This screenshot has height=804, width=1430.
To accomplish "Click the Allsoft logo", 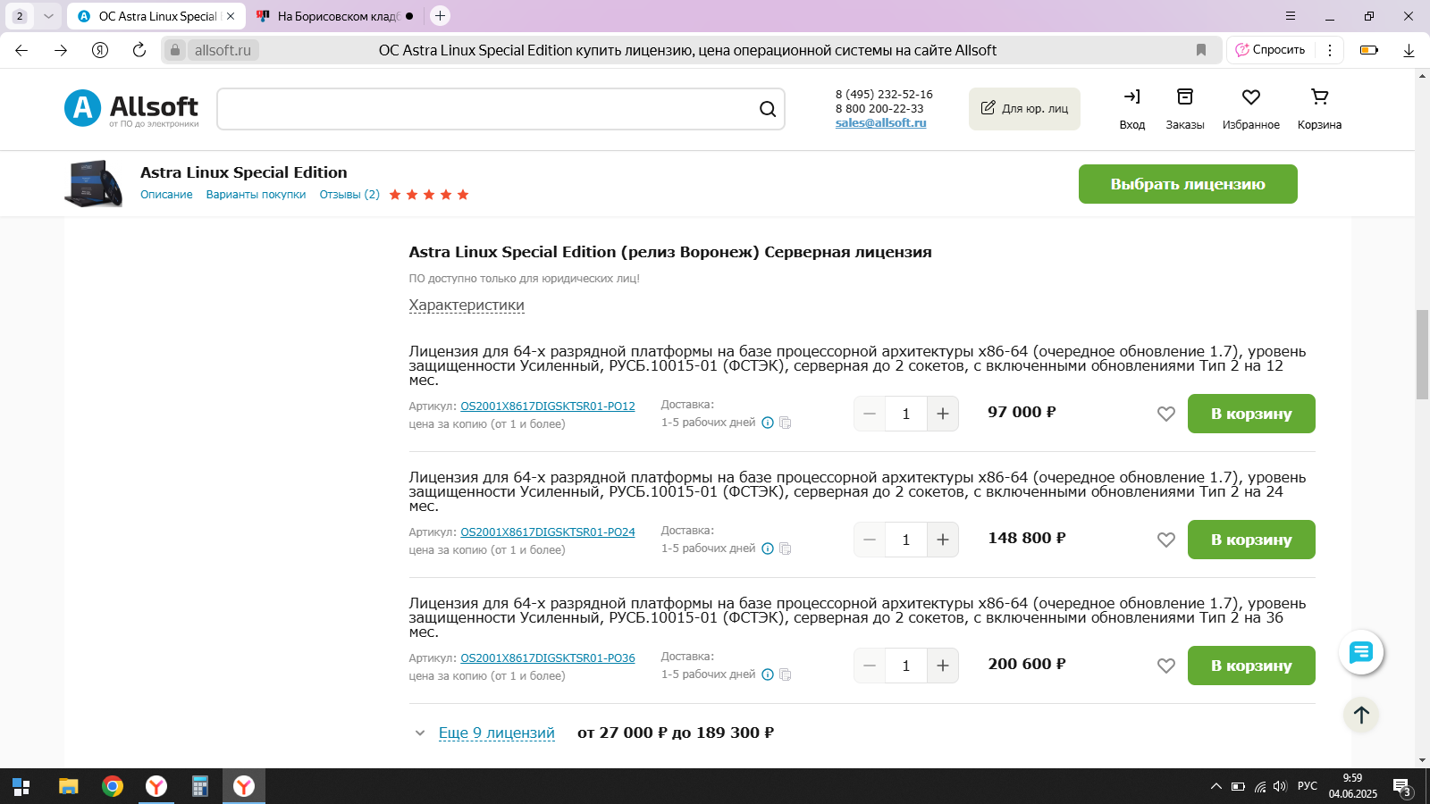I will click(131, 108).
